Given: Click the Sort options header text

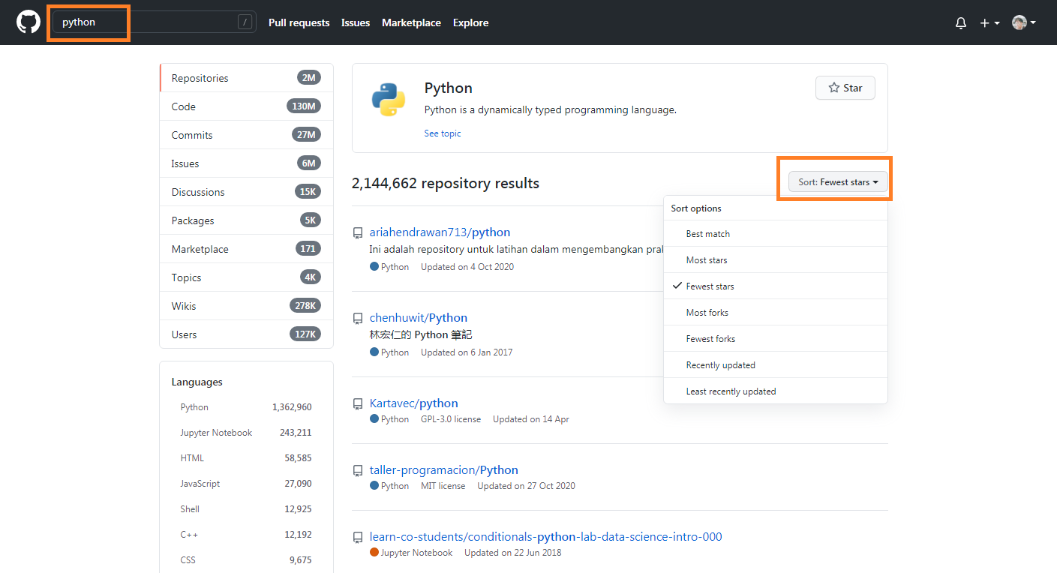Looking at the screenshot, I should pos(696,208).
